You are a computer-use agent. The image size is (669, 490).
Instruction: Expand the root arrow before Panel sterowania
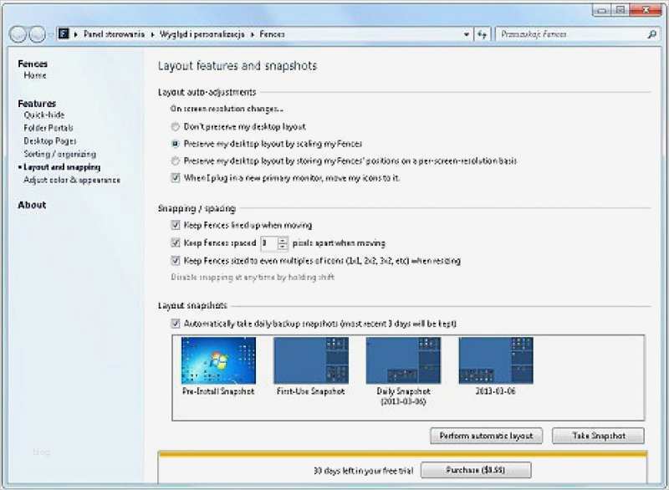click(x=76, y=34)
